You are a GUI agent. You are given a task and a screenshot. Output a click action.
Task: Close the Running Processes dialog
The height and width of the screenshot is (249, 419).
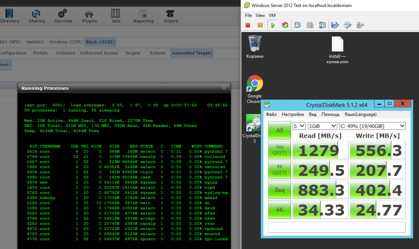click(224, 88)
